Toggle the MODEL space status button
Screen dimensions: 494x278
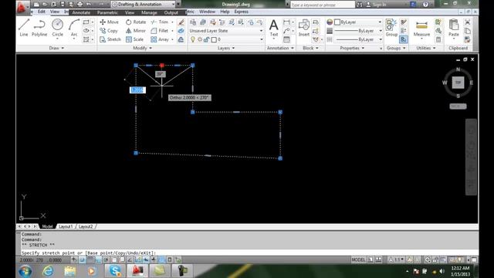[358, 260]
